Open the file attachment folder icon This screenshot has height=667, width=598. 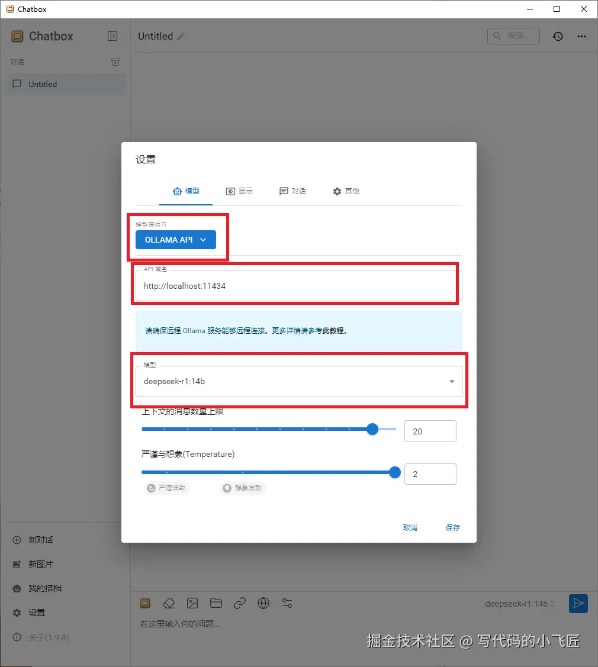pos(216,603)
